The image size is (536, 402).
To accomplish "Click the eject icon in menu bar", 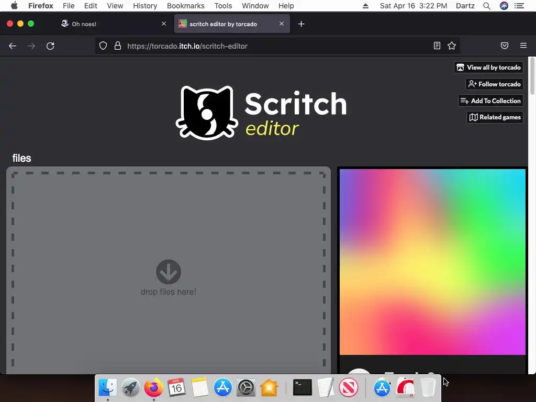I will 365,6.
